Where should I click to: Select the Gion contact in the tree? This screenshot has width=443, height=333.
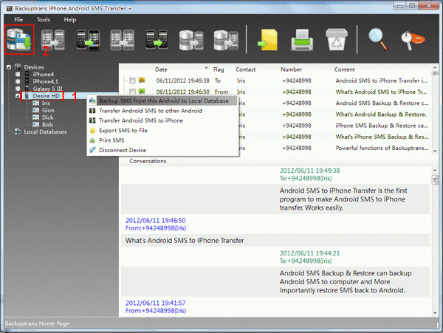(x=48, y=110)
